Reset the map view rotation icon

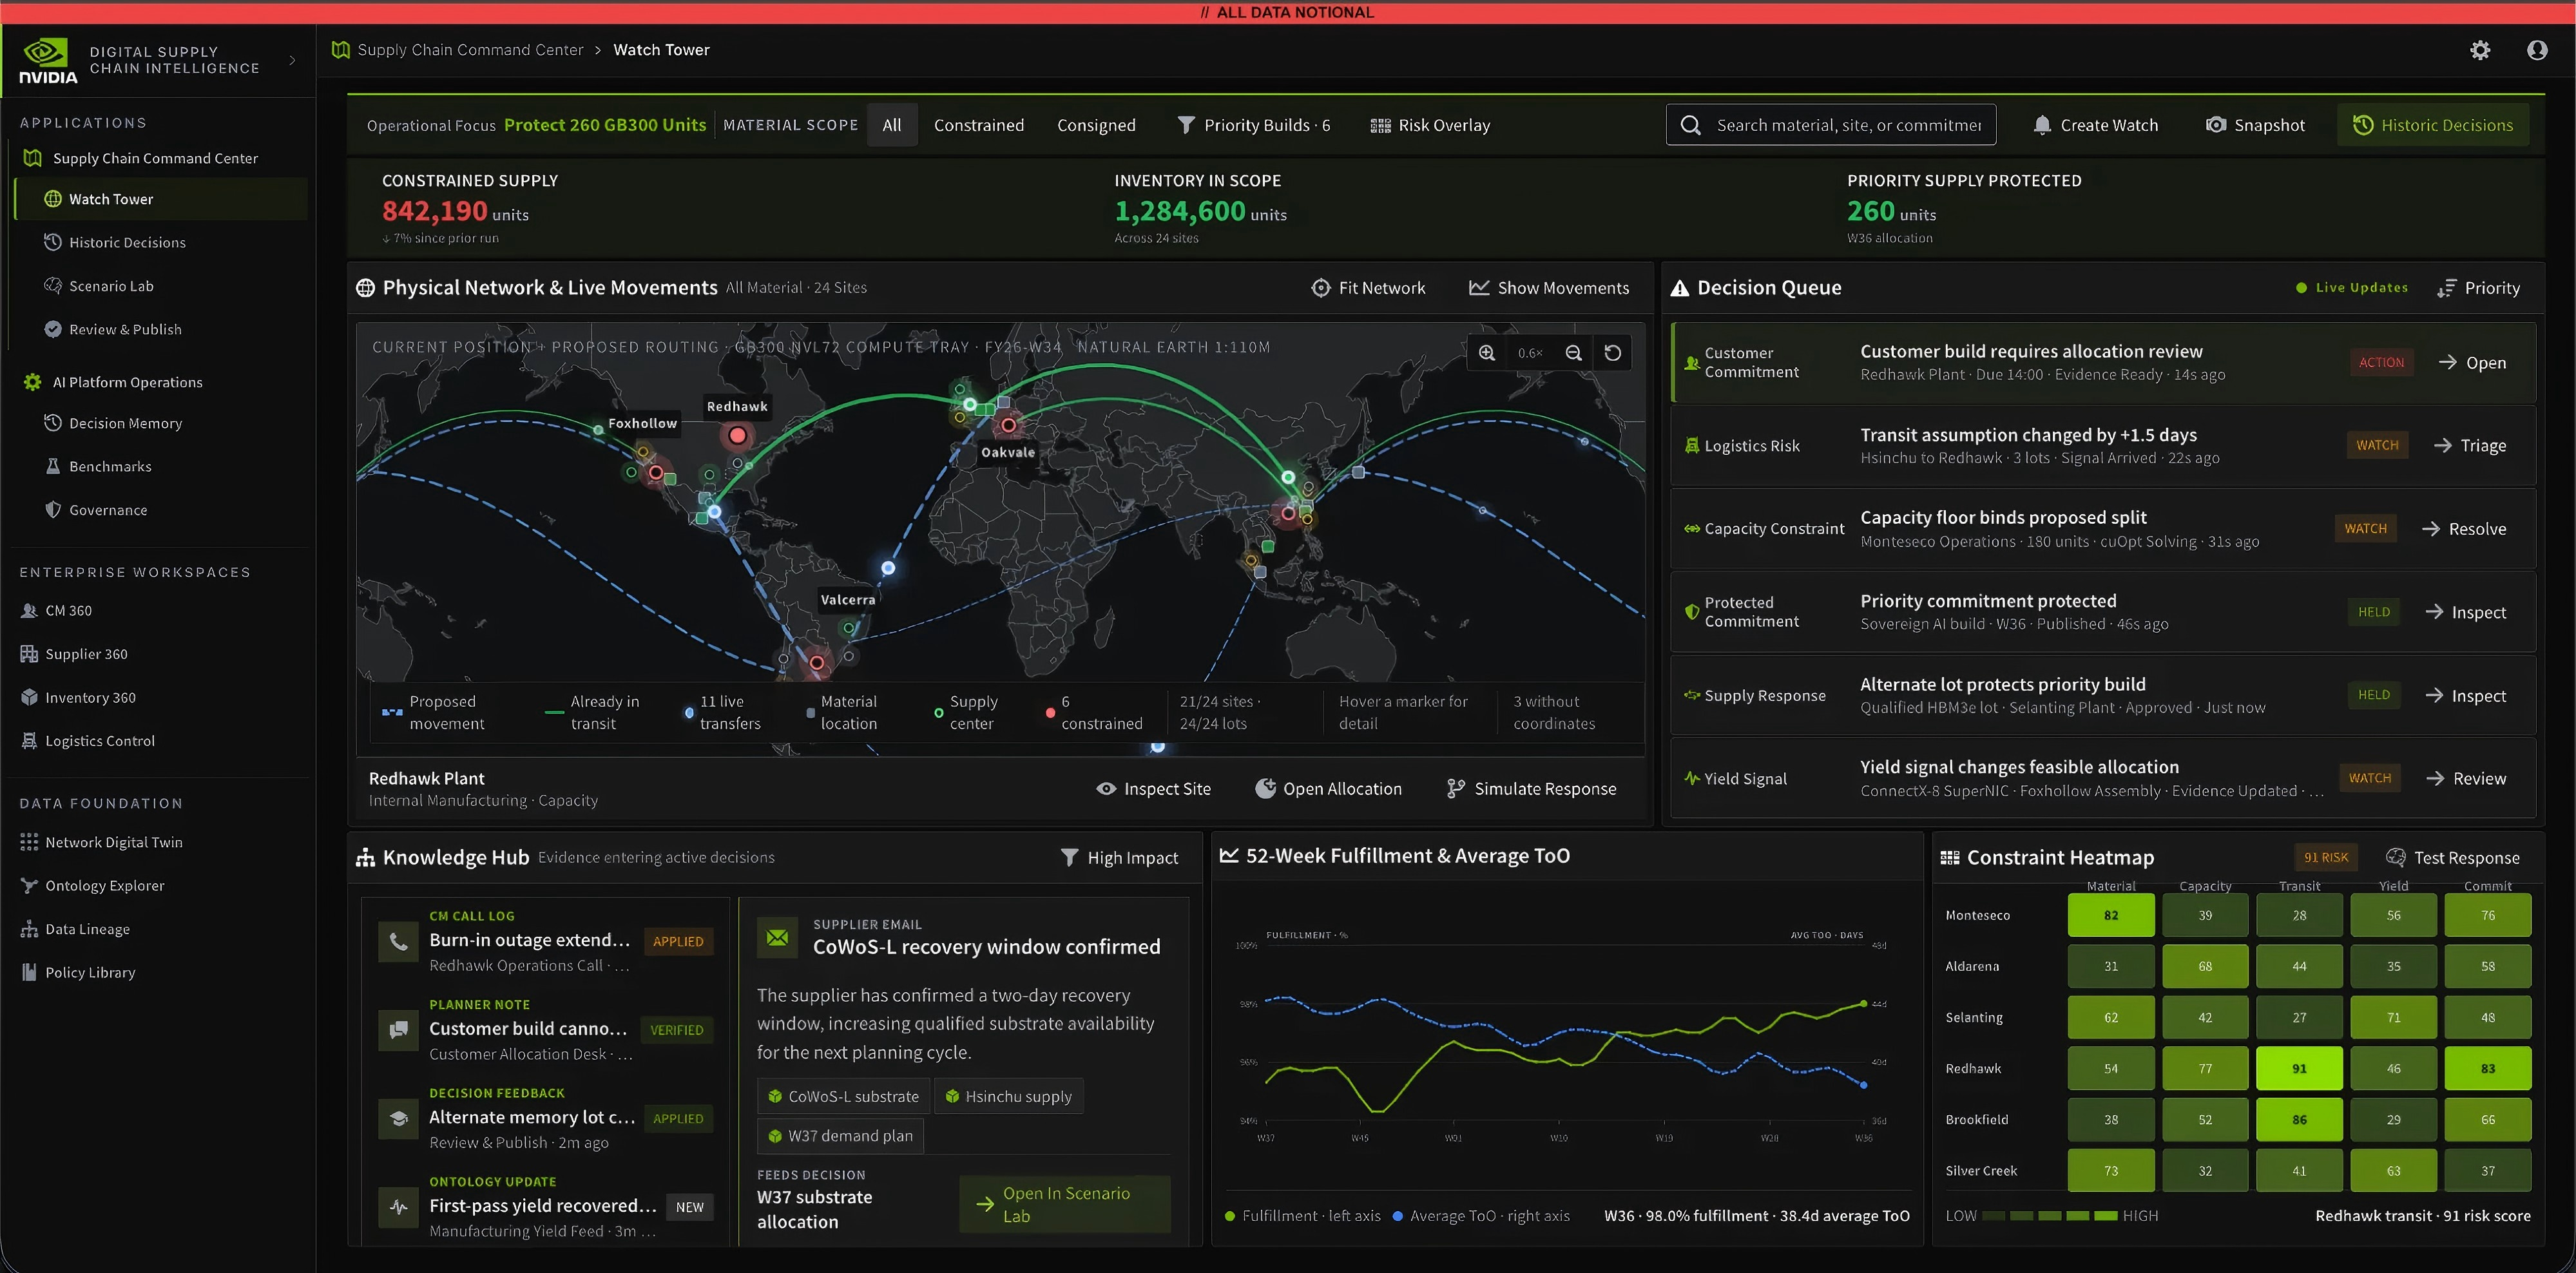[1613, 353]
